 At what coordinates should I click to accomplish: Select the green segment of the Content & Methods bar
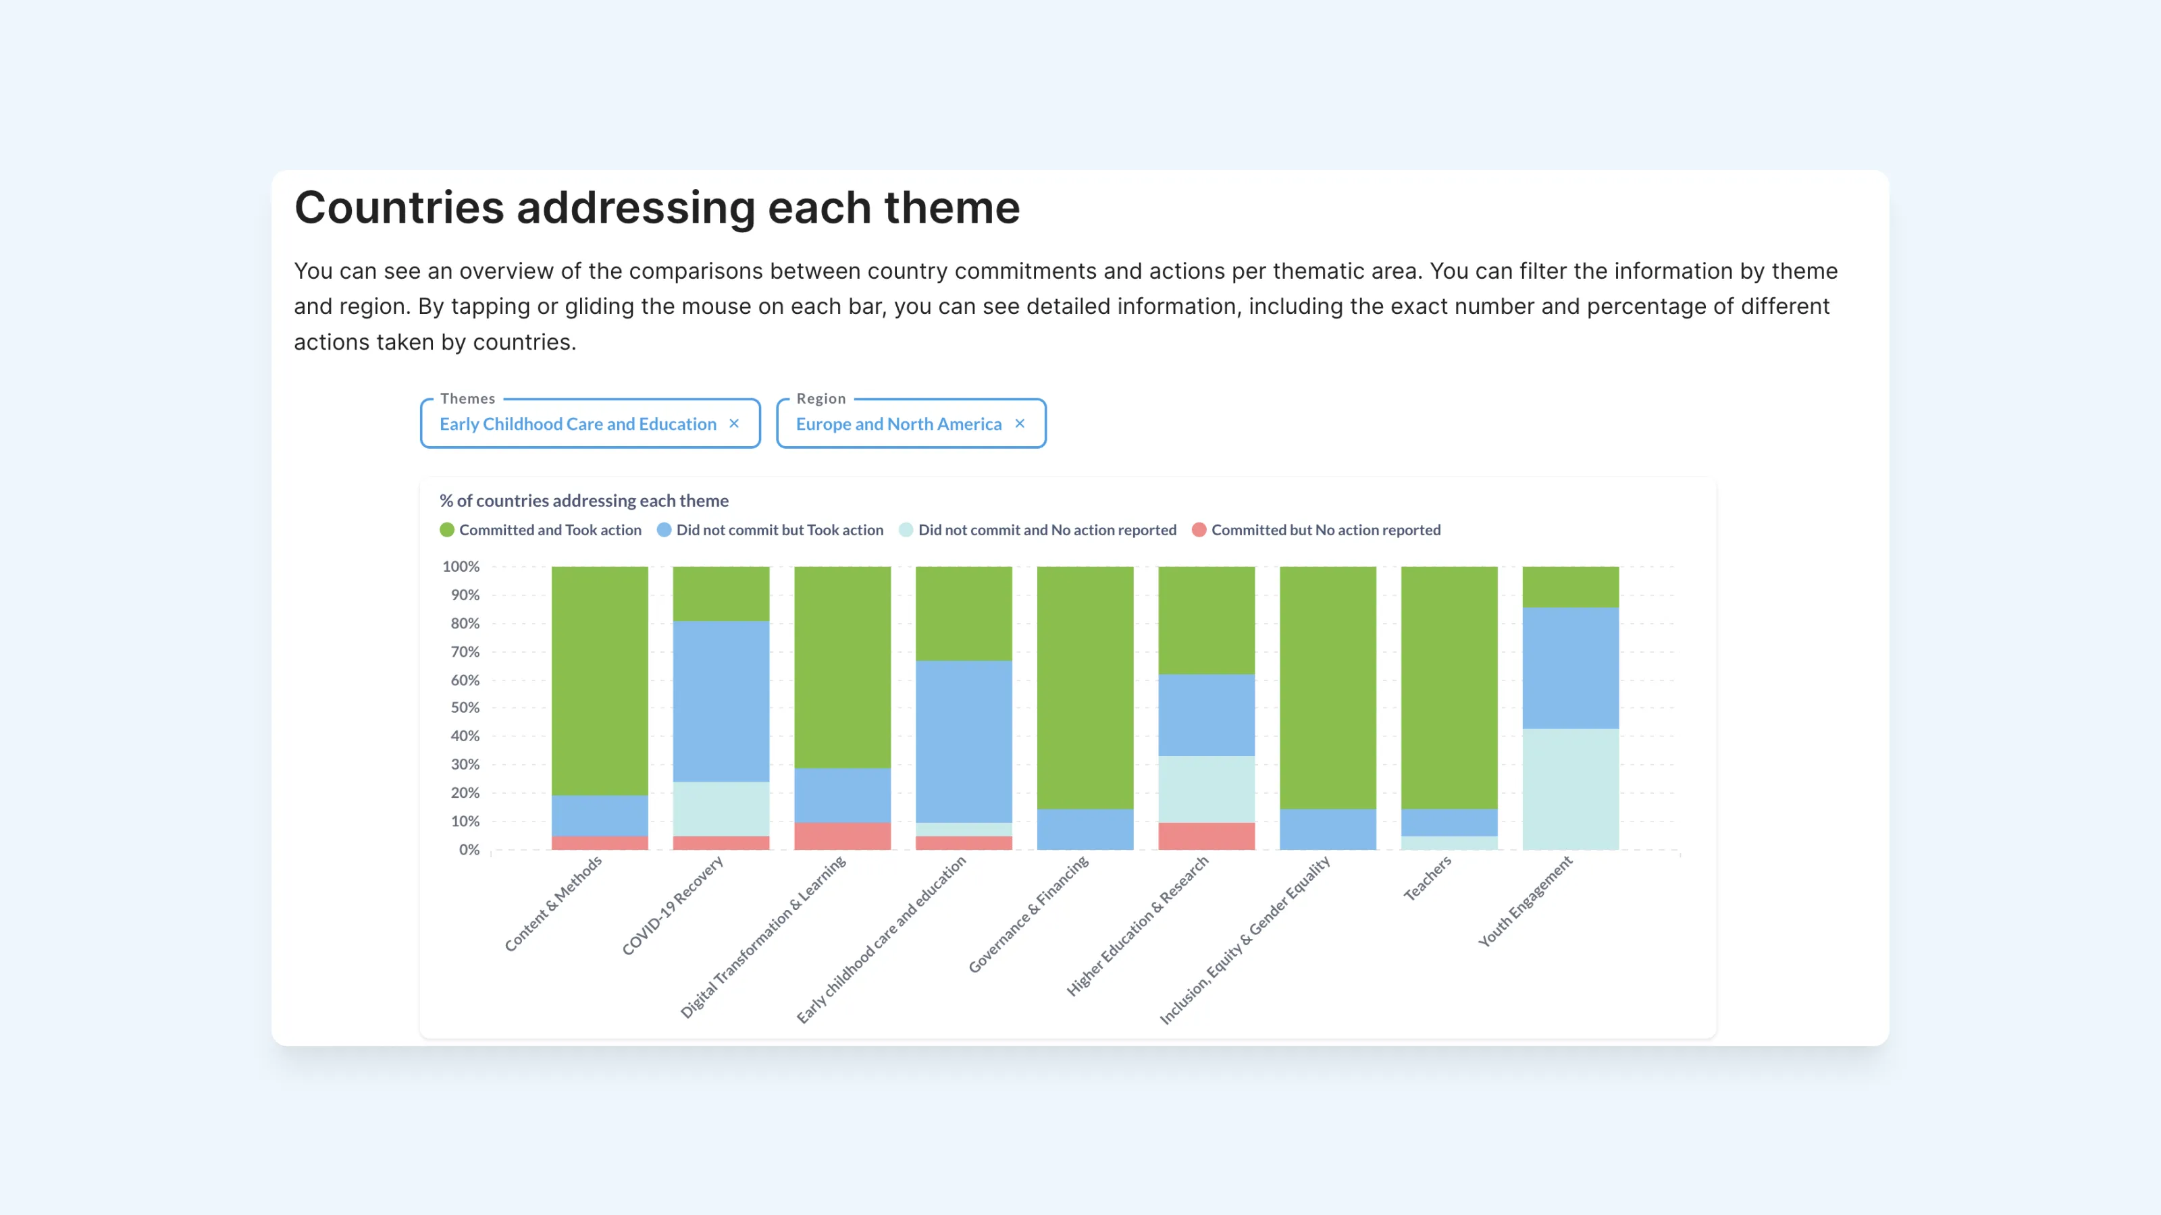(x=600, y=681)
